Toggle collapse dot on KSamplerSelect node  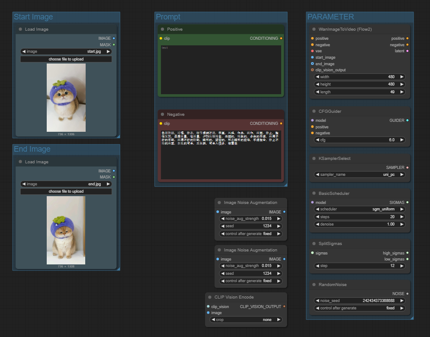(x=314, y=159)
